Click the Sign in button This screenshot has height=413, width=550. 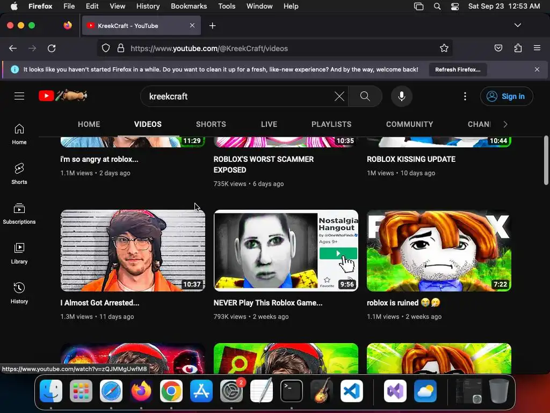click(x=506, y=96)
